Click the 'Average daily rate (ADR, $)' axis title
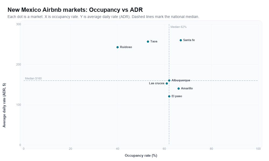Image resolution: width=269 pixels, height=161 pixels. (x=4, y=105)
